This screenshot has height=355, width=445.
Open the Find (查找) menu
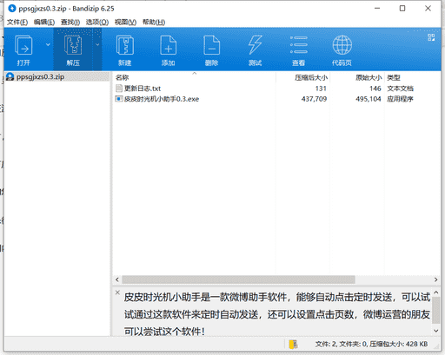tap(70, 23)
